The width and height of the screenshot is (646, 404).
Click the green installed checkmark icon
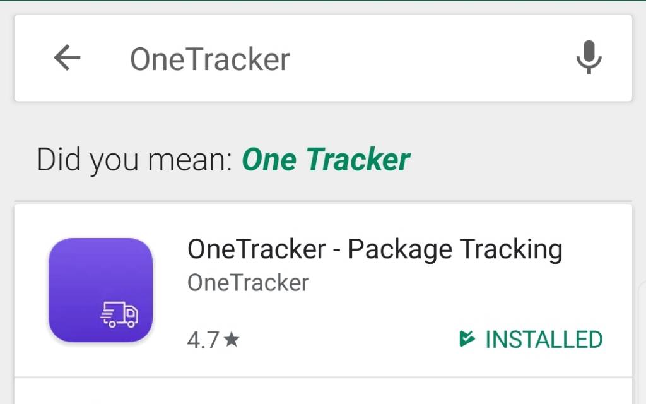467,340
